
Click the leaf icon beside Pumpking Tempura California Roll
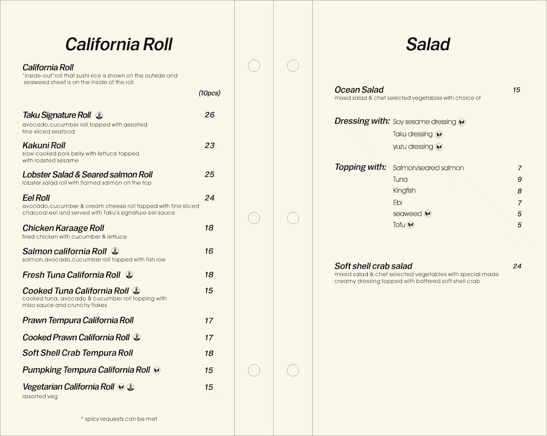pos(157,370)
